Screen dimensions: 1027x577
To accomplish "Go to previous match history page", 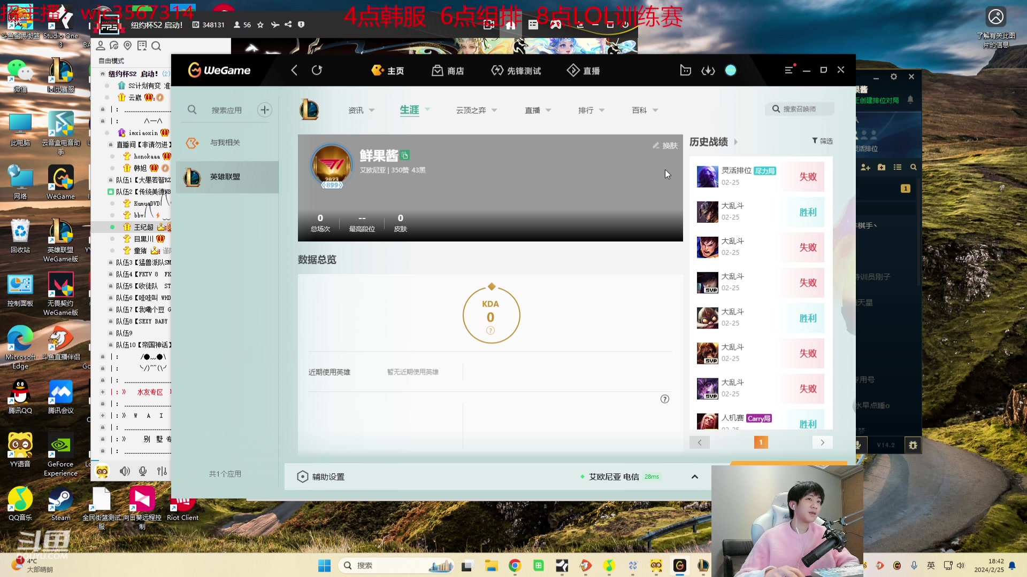I will 700,442.
